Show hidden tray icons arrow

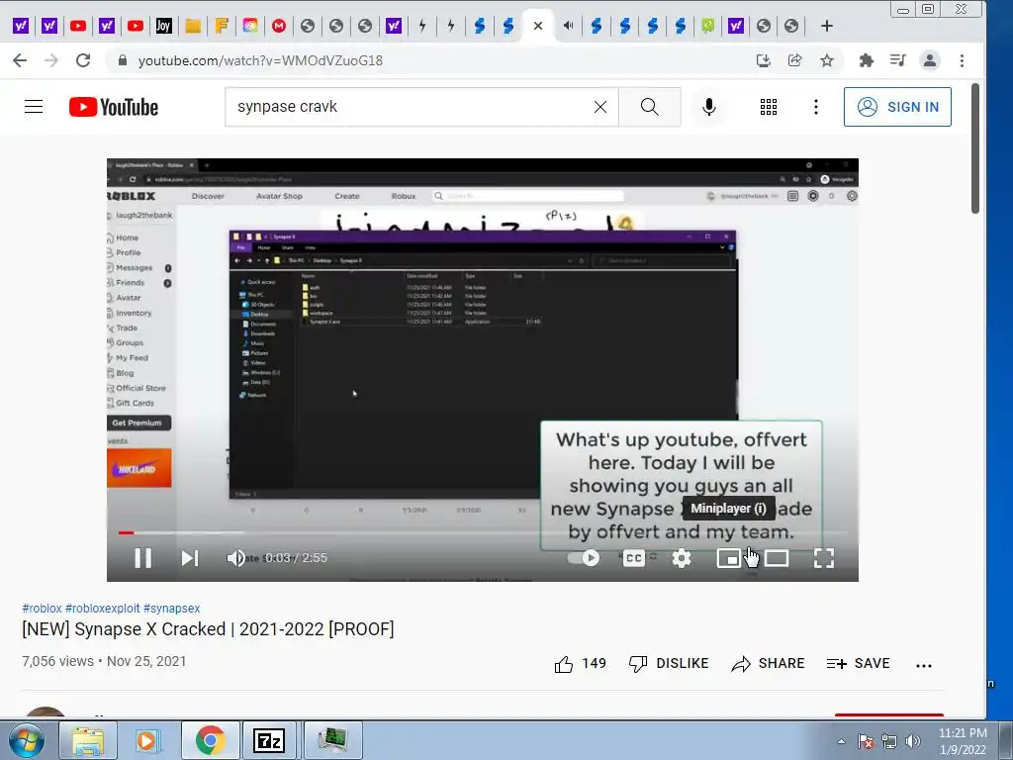841,741
